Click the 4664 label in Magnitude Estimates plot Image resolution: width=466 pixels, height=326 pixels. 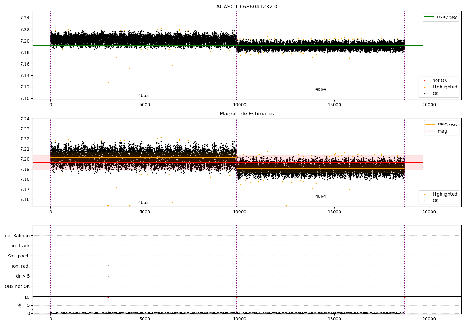[321, 197]
